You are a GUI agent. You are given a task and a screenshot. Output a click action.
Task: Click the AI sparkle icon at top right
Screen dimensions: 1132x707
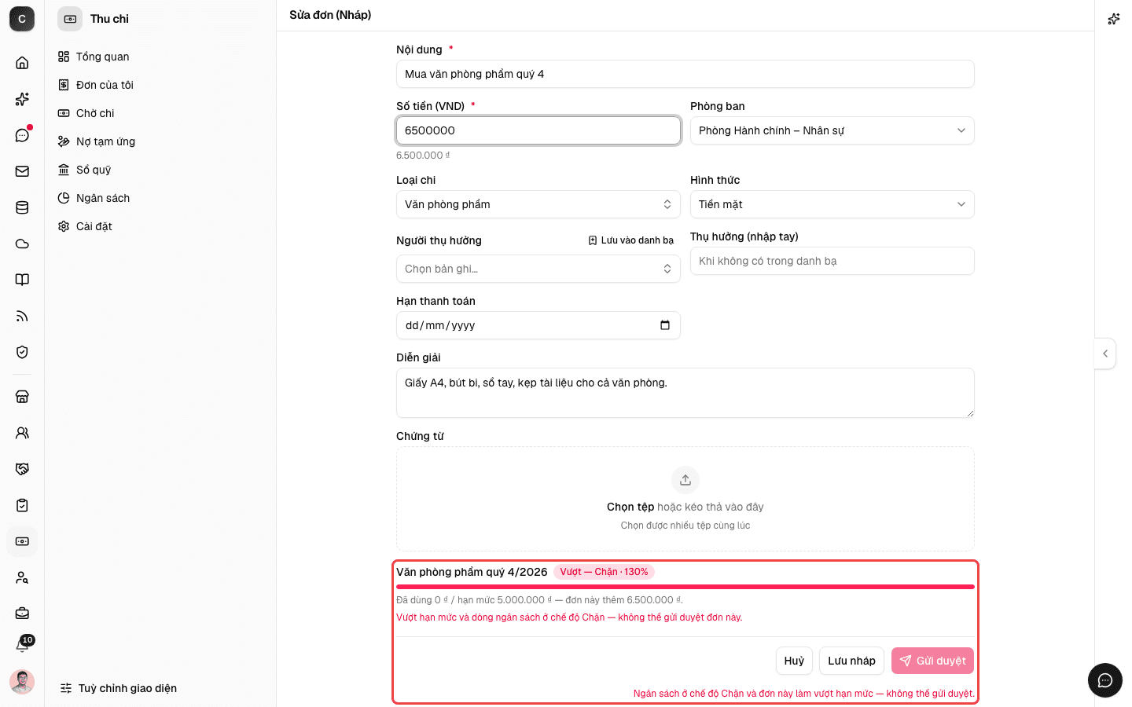[1113, 19]
